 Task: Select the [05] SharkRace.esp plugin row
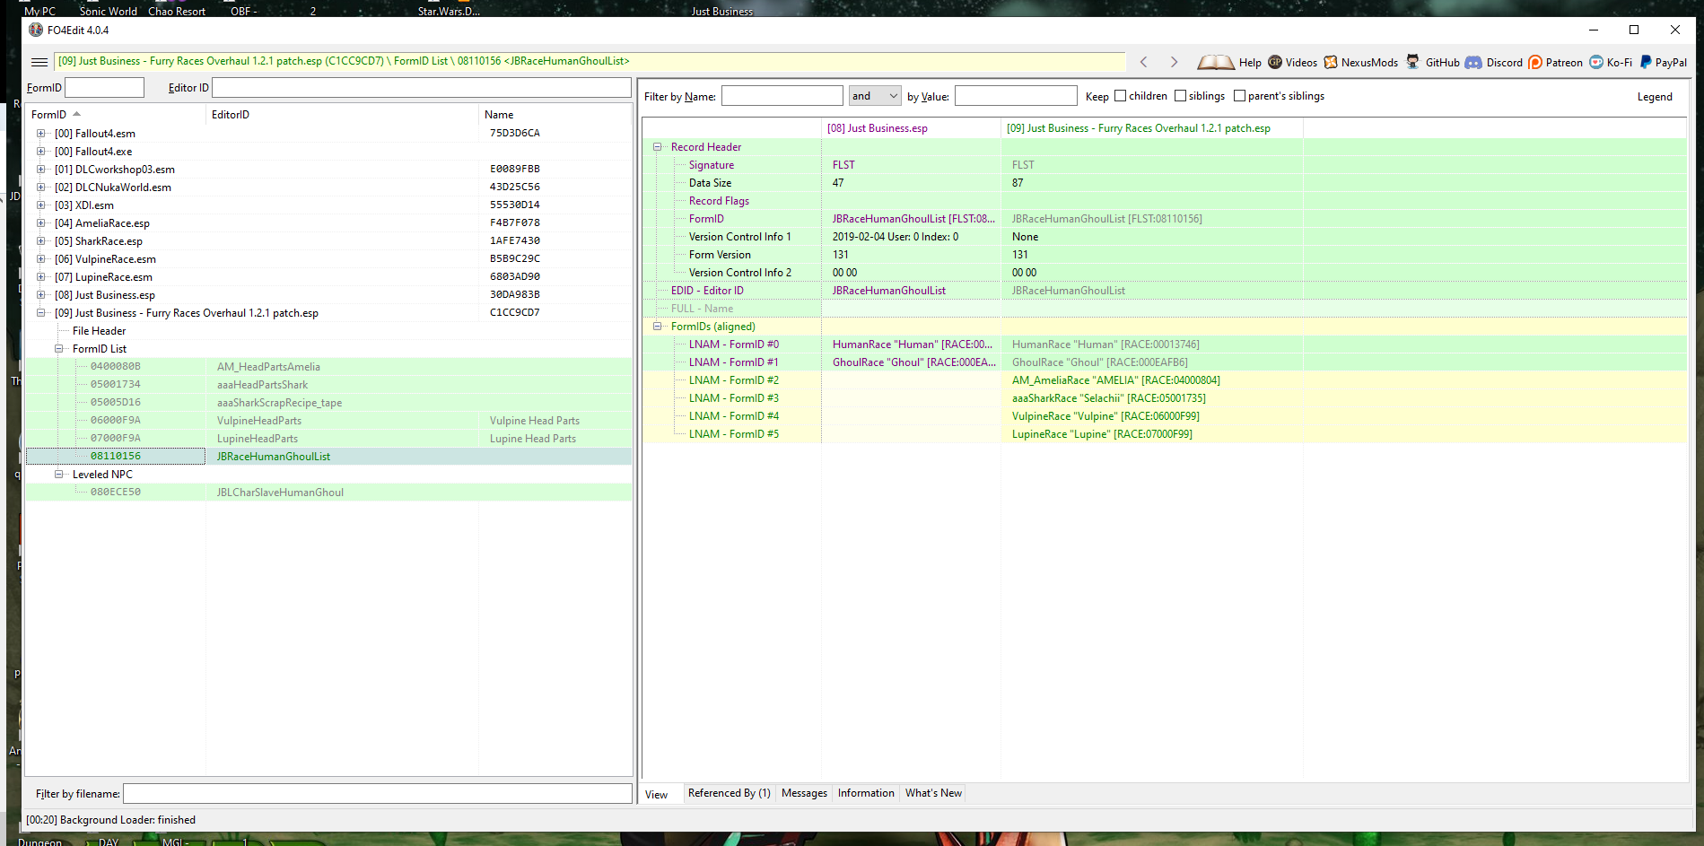pyautogui.click(x=328, y=240)
